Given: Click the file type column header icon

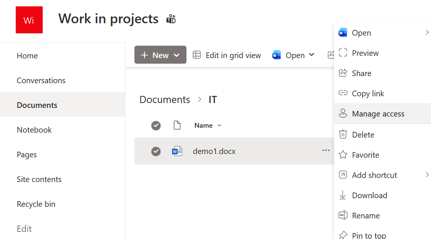Looking at the screenshot, I should coord(177,125).
